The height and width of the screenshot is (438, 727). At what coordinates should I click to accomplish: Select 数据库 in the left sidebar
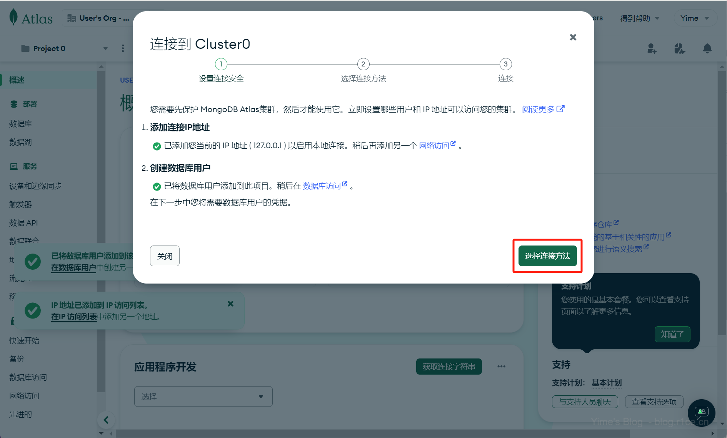[21, 124]
